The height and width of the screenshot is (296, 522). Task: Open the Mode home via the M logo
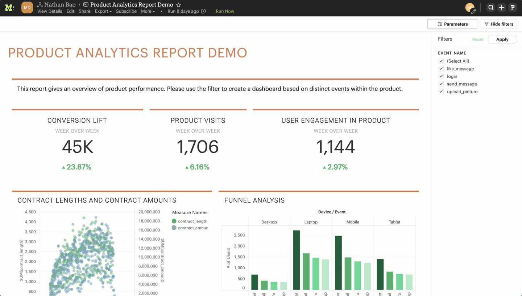9,7
